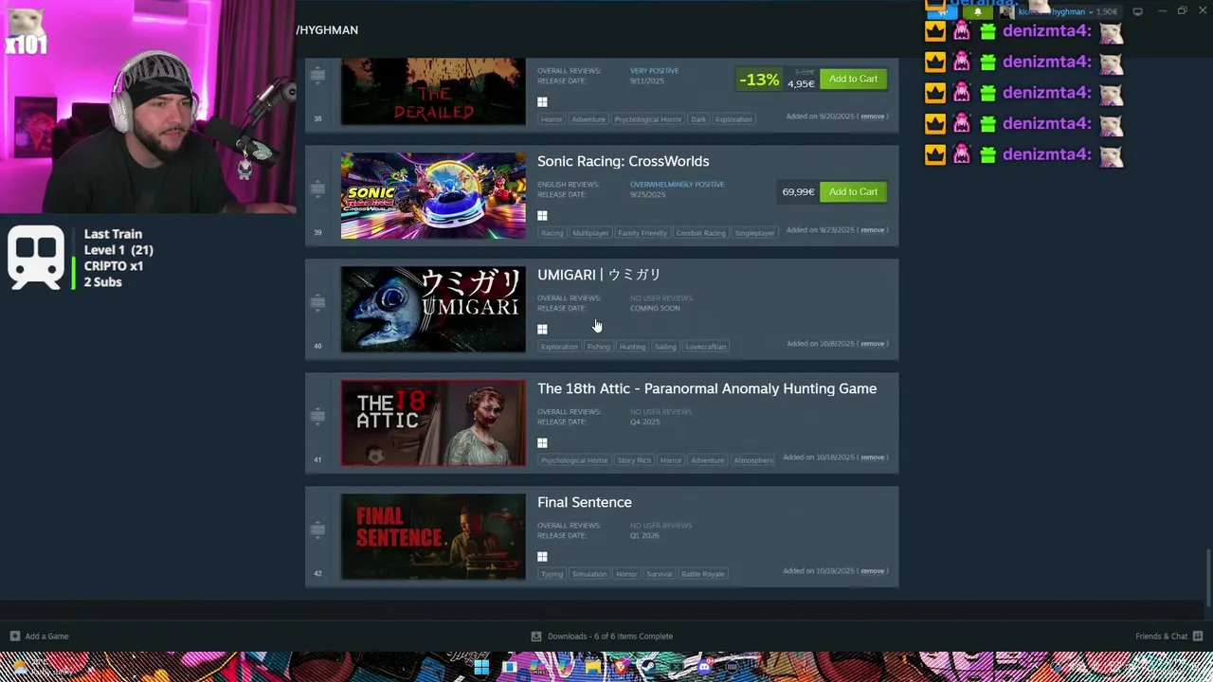The width and height of the screenshot is (1213, 682).
Task: Add The Derailed to cart
Action: pos(853,79)
